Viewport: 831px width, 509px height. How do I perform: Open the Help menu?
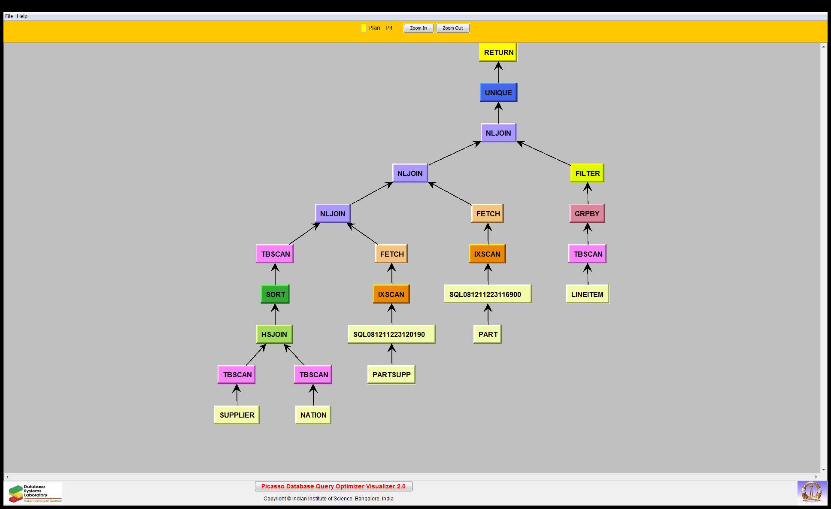pyautogui.click(x=22, y=16)
